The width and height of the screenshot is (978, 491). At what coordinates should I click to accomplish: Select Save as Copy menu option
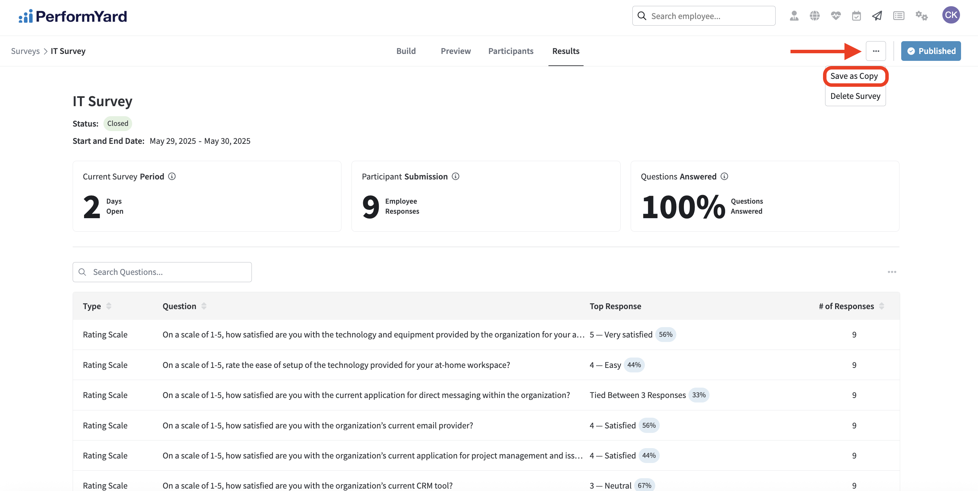(854, 76)
